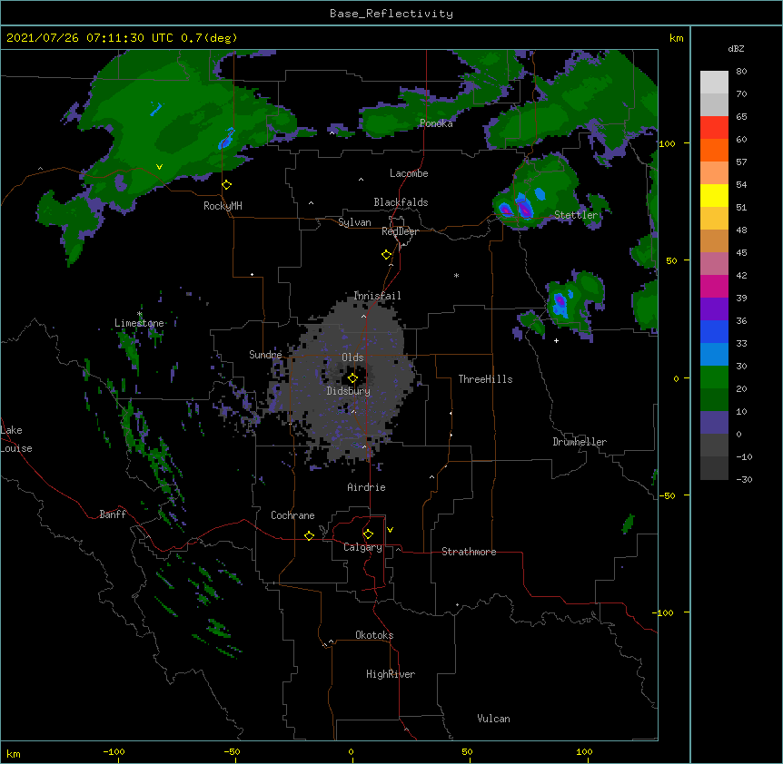Image resolution: width=783 pixels, height=764 pixels.
Task: Click the Calgary label
Action: click(x=363, y=547)
